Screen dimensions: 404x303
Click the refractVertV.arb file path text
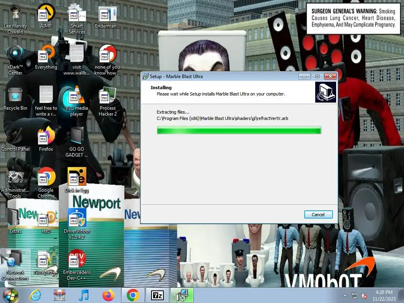point(223,118)
